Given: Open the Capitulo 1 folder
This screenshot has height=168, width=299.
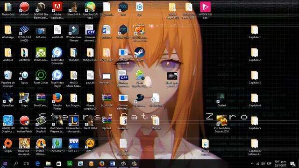Looking at the screenshot, I should tap(255, 30).
